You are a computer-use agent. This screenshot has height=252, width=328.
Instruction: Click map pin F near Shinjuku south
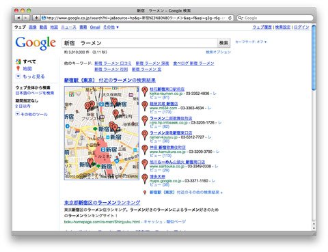pyautogui.click(x=90, y=163)
